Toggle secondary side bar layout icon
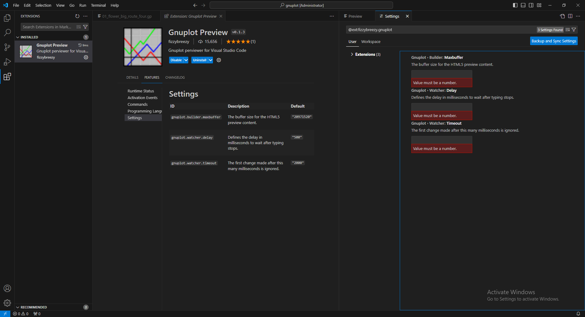Image resolution: width=585 pixels, height=317 pixels. pos(531,5)
